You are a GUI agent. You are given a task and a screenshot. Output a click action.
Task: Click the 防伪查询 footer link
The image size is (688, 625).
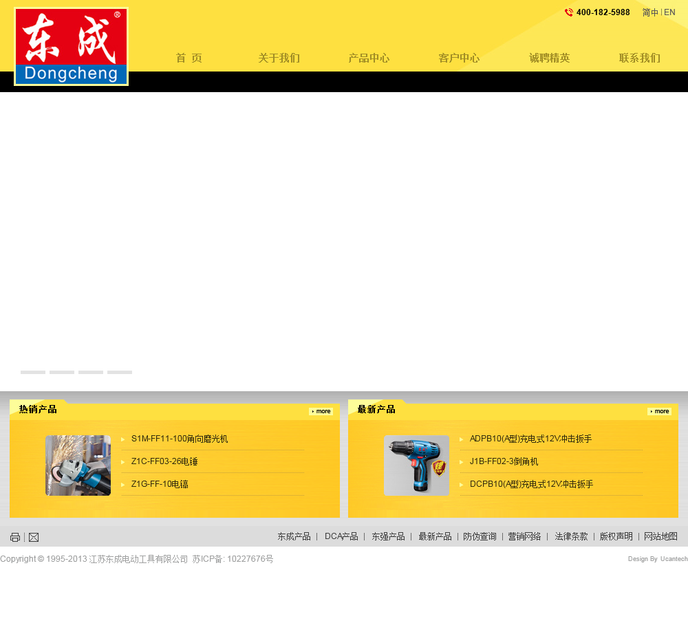pos(480,536)
